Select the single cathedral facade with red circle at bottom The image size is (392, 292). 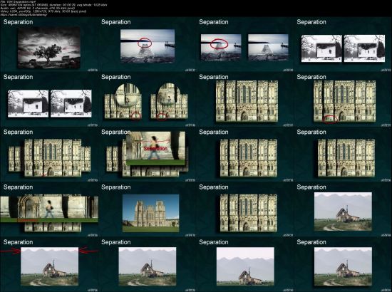[x=344, y=101]
